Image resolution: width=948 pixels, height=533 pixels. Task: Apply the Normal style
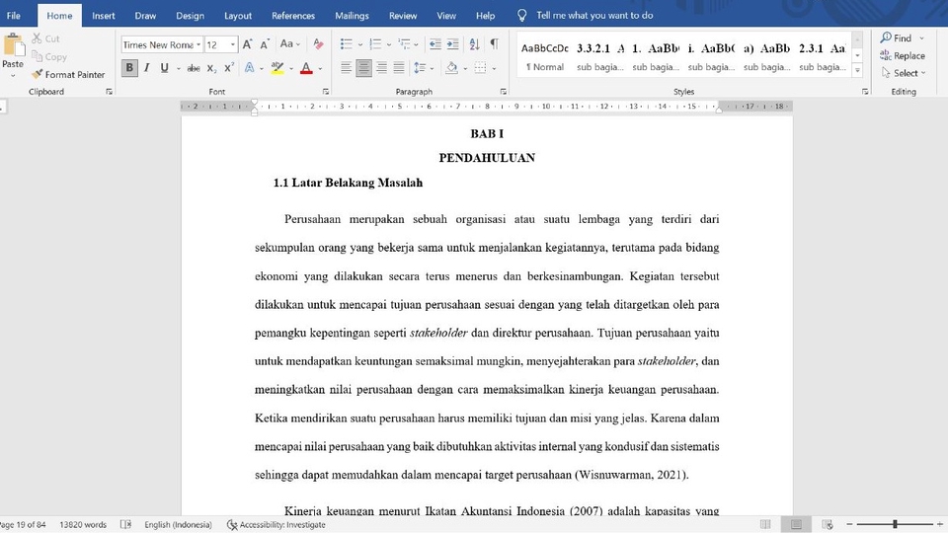click(544, 57)
